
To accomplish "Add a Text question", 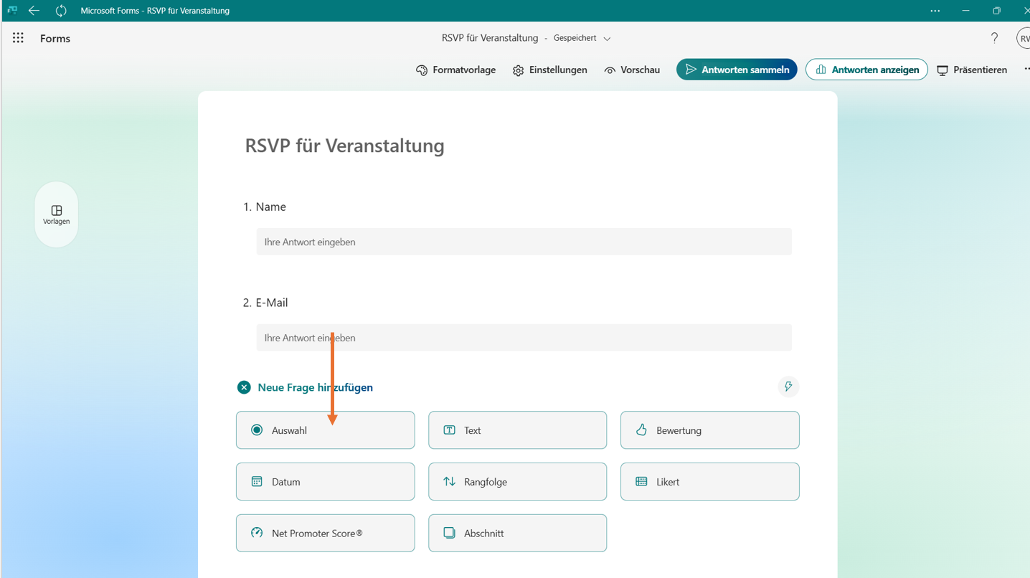I will click(517, 430).
